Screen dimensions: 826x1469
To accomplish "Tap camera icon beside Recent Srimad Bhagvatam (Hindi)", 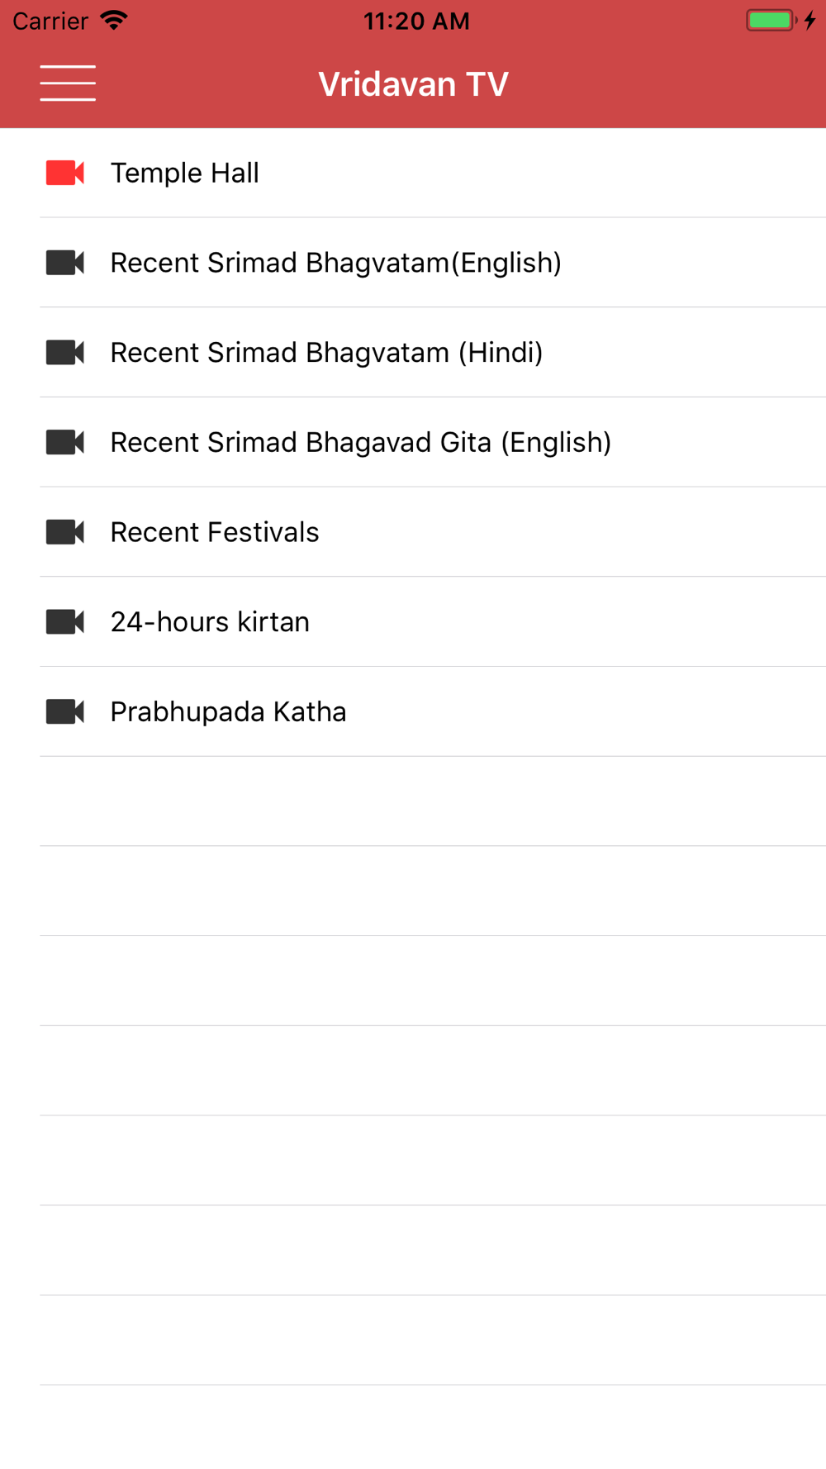I will click(65, 353).
